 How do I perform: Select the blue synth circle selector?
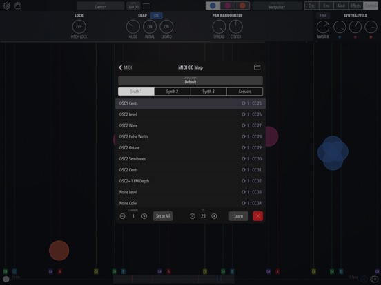213,6
